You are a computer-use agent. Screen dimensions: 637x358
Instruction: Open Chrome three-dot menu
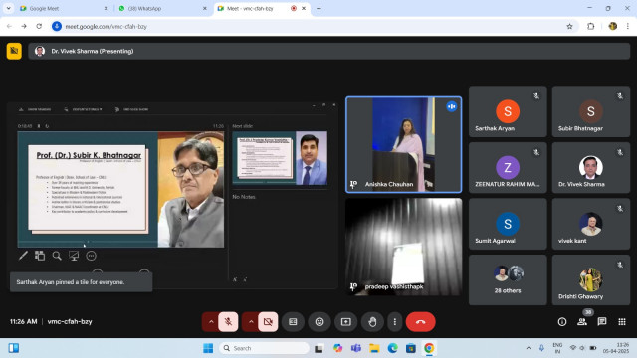(628, 27)
